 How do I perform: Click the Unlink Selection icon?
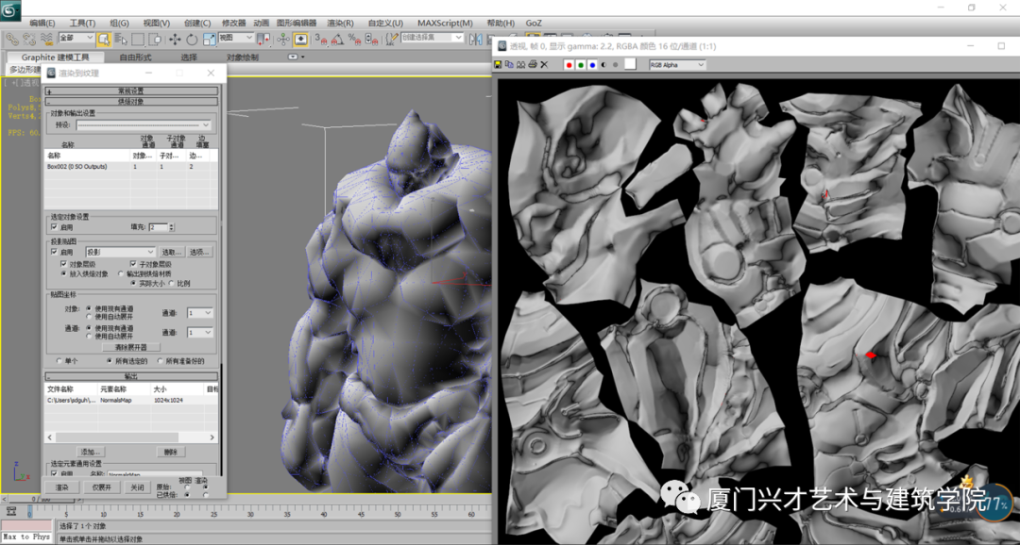pos(29,39)
